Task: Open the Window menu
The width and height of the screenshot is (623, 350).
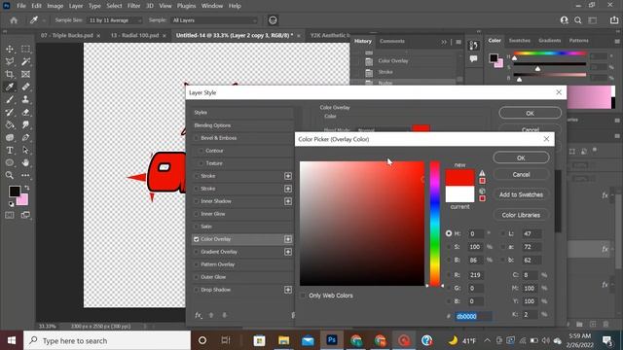Action: [x=212, y=6]
